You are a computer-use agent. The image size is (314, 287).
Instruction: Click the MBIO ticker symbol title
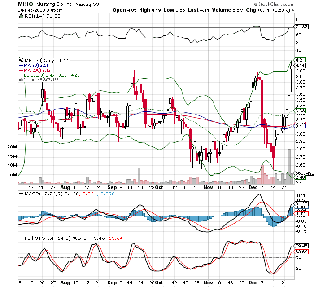(x=27, y=4)
